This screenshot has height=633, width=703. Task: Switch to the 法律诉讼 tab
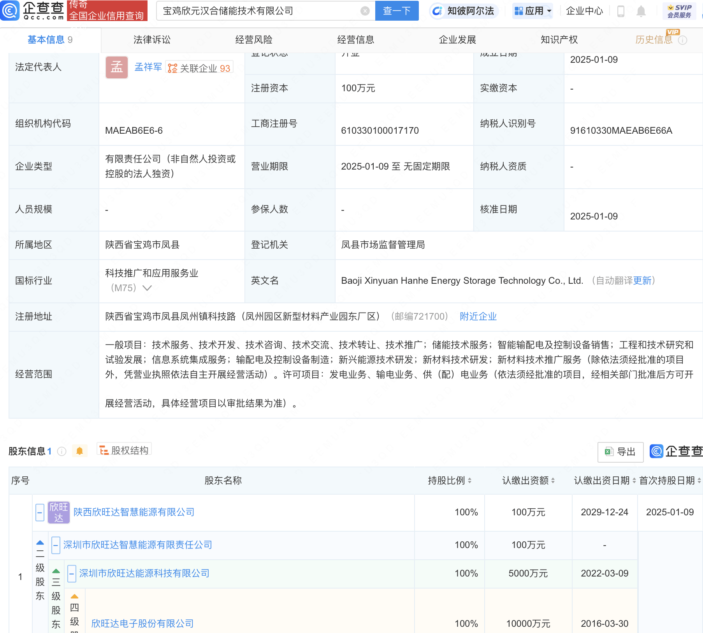[152, 40]
